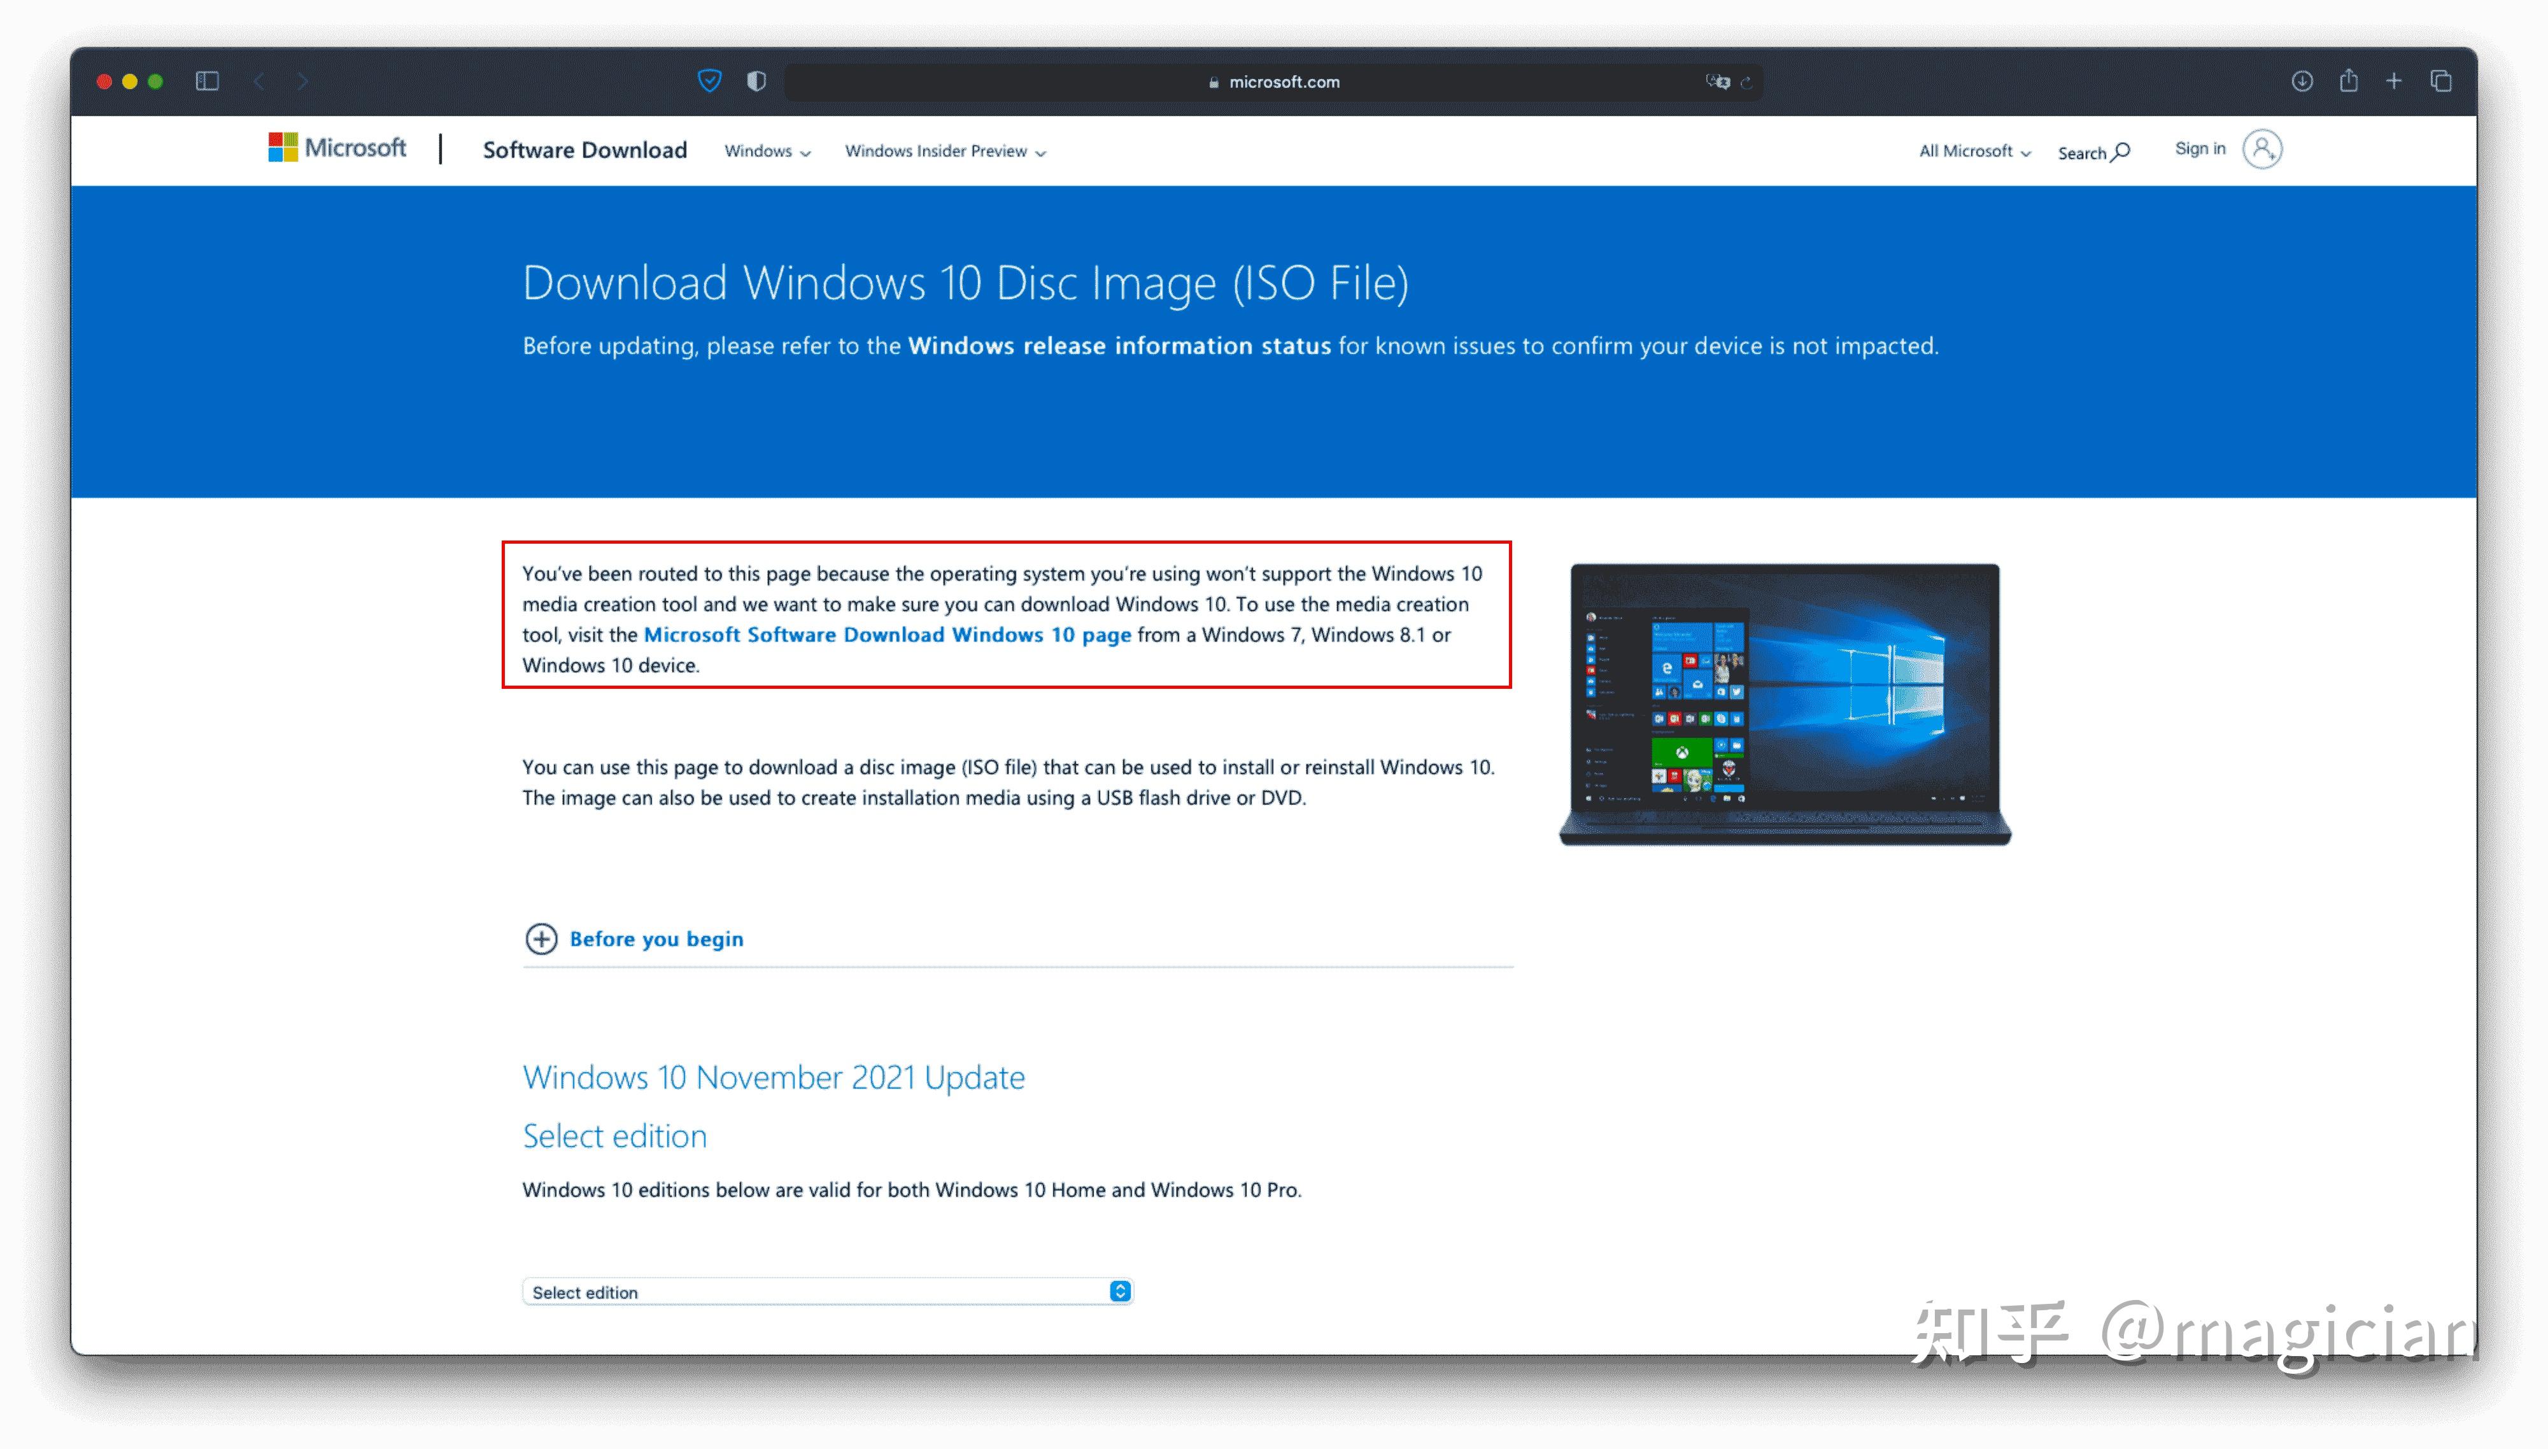Open a new tab with the plus icon
This screenshot has width=2548, height=1449.
2394,81
